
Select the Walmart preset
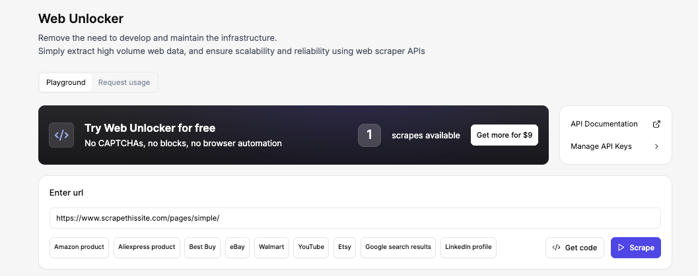coord(271,247)
